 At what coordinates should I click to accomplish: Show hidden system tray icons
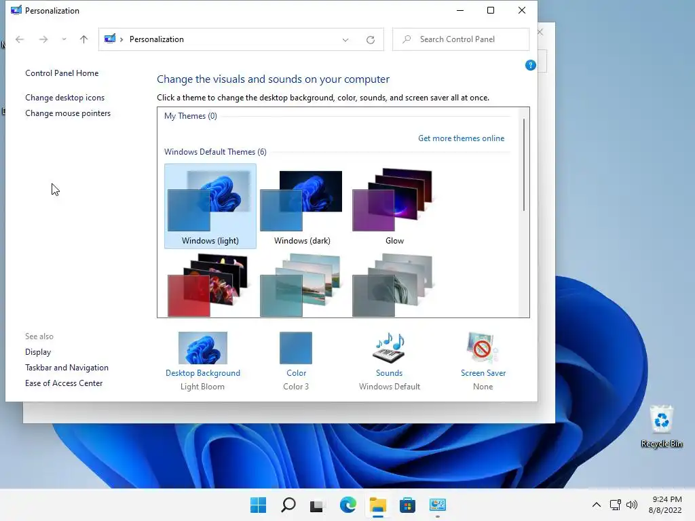click(x=597, y=505)
